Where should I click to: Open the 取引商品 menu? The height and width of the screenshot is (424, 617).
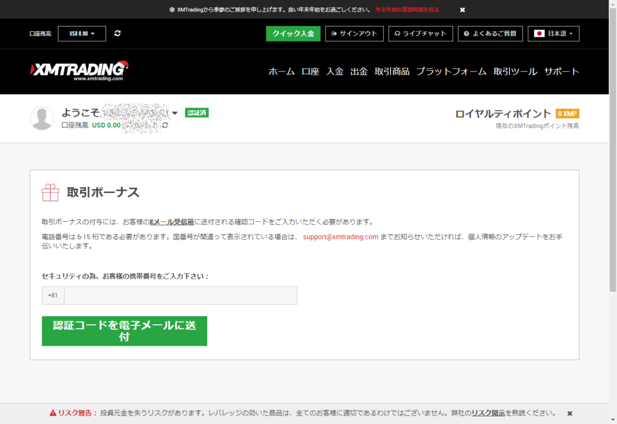tap(392, 72)
